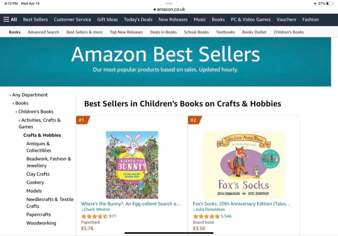This screenshot has height=236, width=338.
Task: Open star ratings for Fox's Socks
Action: 206,217
